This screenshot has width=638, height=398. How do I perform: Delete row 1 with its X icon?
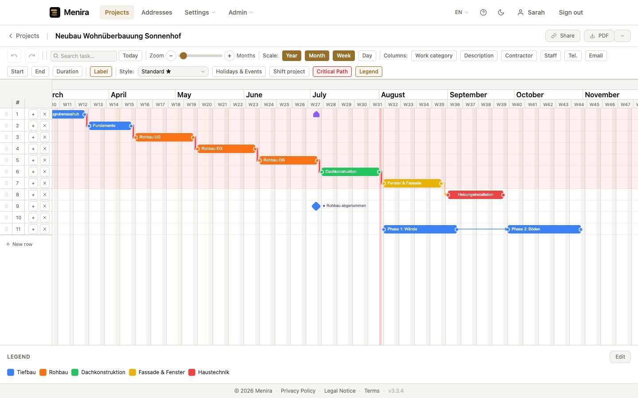pyautogui.click(x=45, y=114)
